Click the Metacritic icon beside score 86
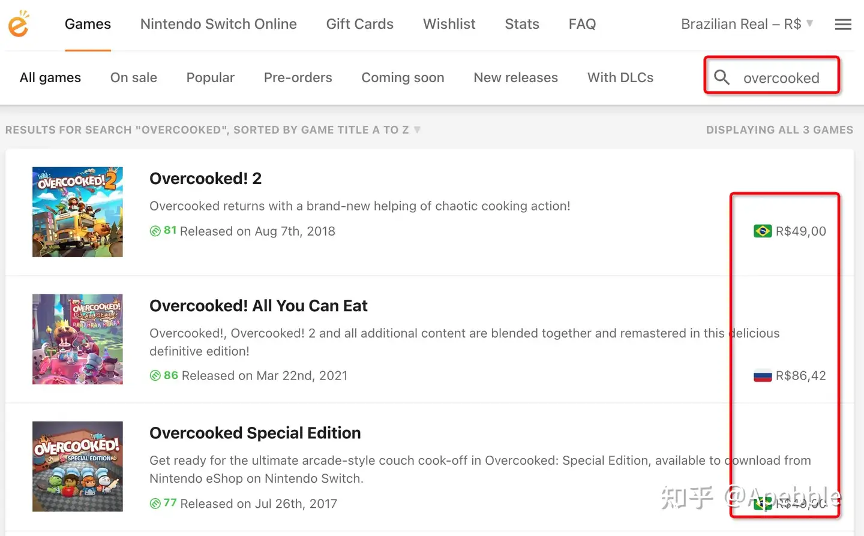Viewport: 864px width, 536px height. [x=155, y=375]
